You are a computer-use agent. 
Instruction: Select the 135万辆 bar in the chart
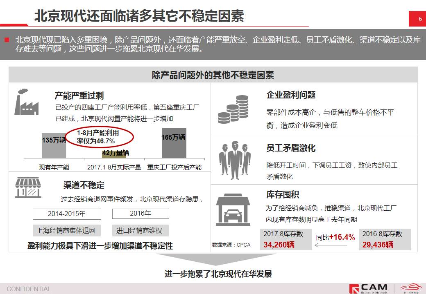pos(54,145)
